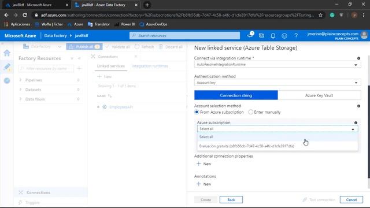
Task: Open the Monitor icon in sidebar
Action: 7,81
